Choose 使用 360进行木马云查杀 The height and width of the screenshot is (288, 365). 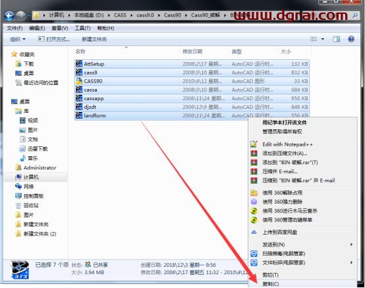tap(290, 211)
